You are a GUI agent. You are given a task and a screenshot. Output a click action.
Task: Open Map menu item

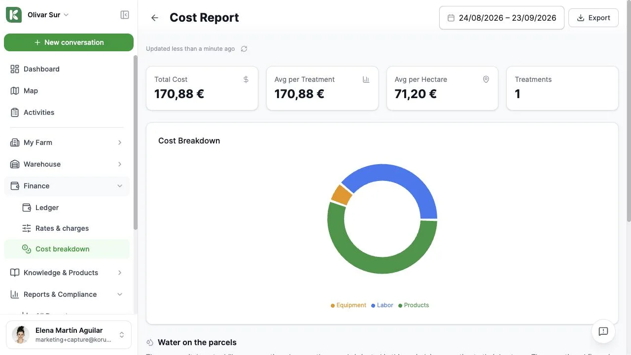pyautogui.click(x=67, y=91)
